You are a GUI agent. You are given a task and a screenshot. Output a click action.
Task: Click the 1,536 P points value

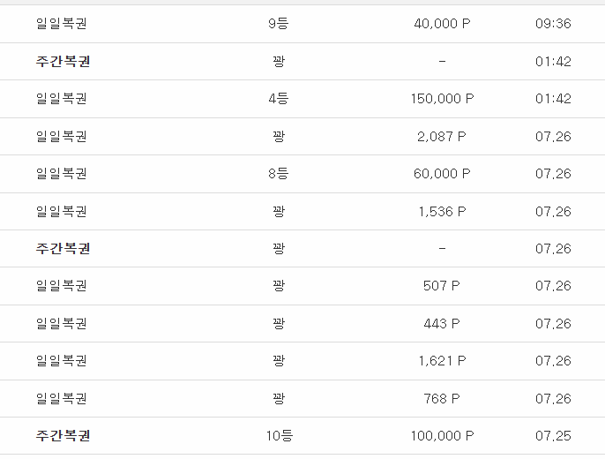pos(442,211)
